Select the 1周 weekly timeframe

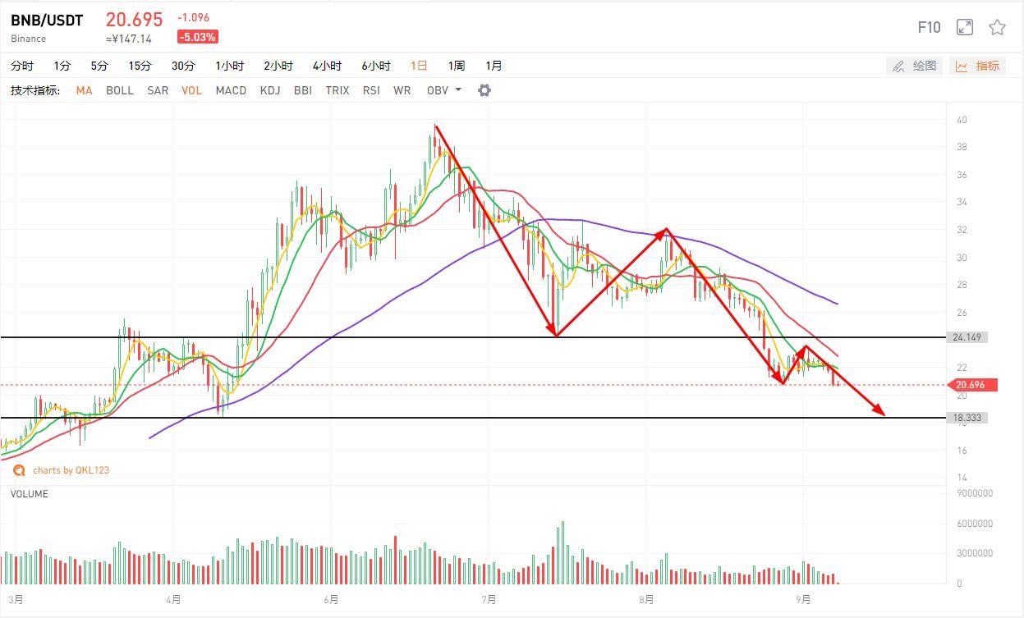tap(457, 66)
